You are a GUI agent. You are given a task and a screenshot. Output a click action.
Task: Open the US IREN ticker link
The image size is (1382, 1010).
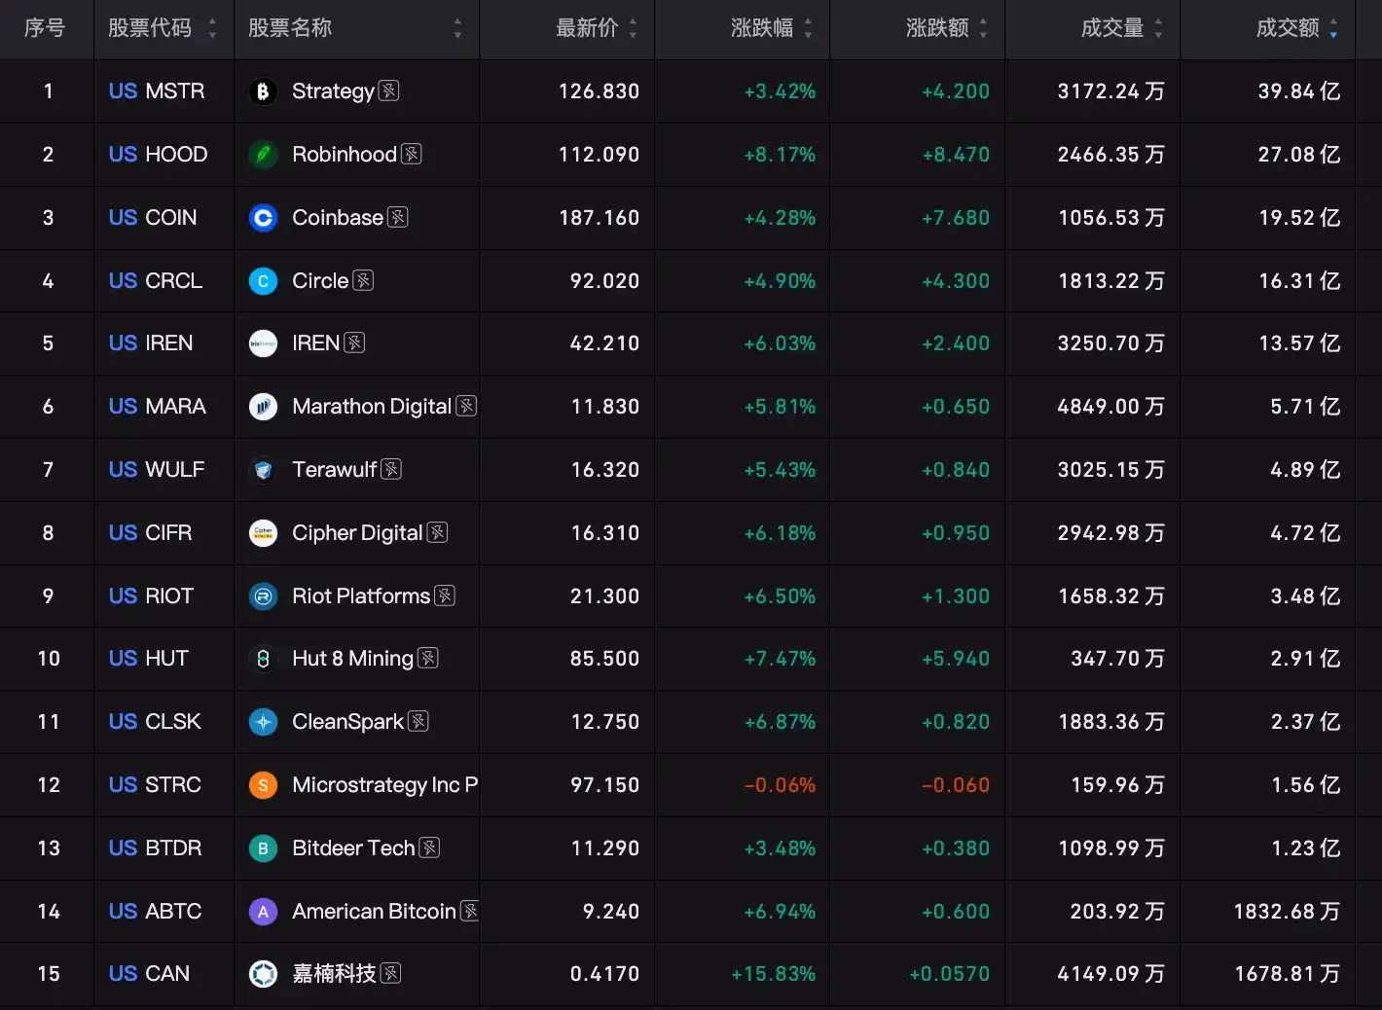point(151,343)
